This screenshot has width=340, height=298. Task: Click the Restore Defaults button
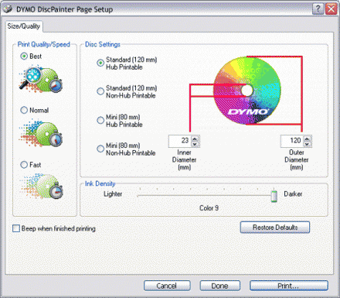click(275, 228)
